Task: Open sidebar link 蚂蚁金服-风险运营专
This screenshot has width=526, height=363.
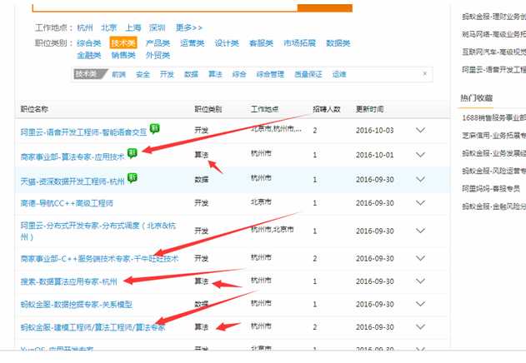Action: [493, 171]
